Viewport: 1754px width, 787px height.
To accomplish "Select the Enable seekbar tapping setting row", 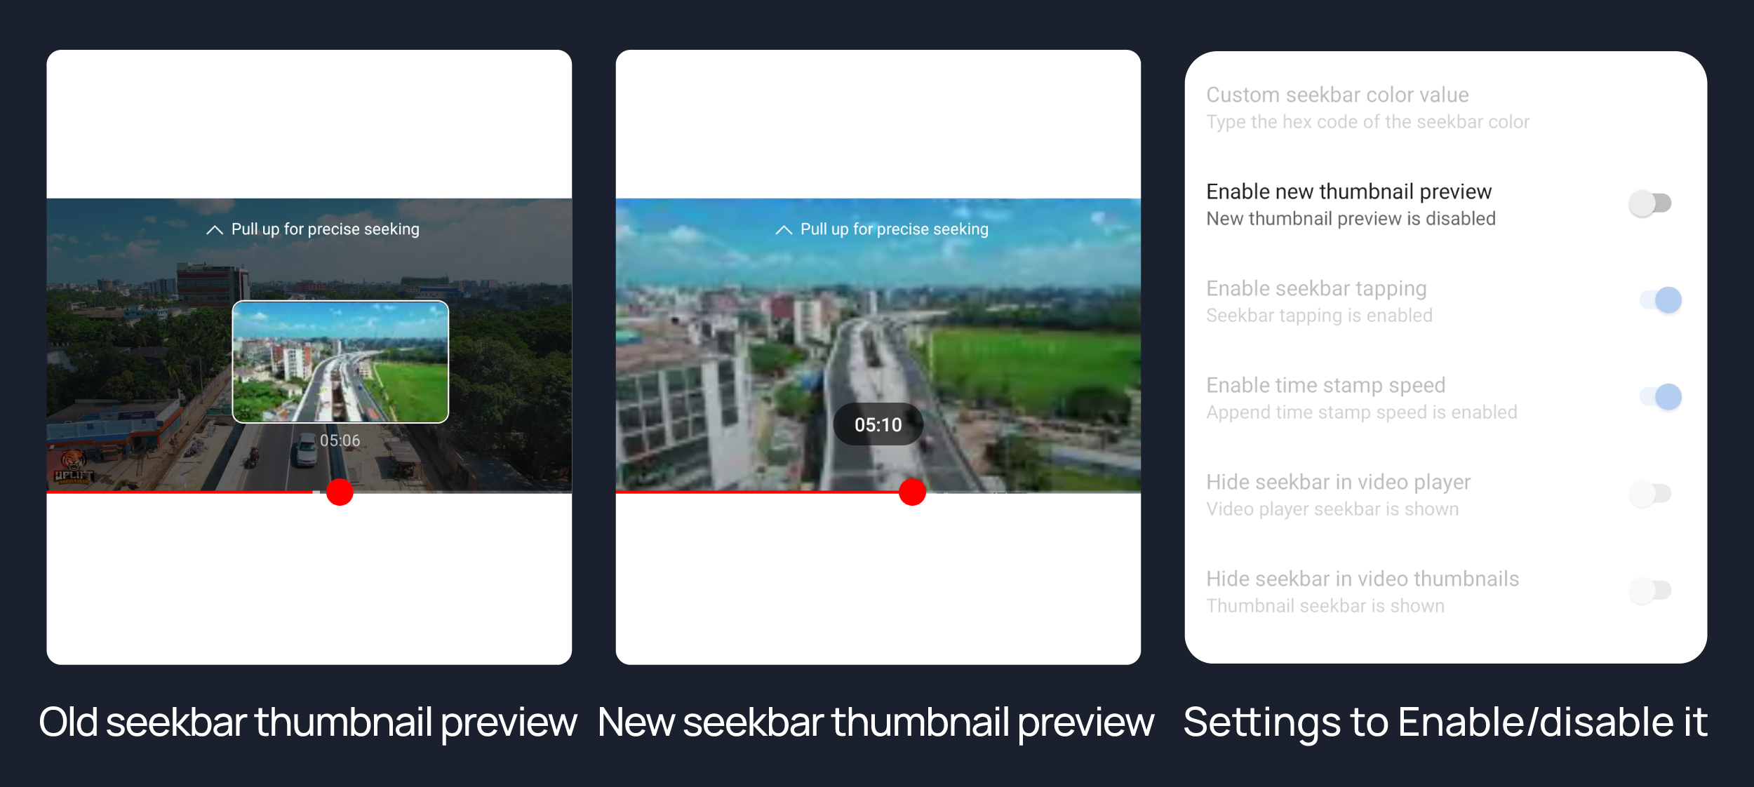I will (x=1445, y=301).
